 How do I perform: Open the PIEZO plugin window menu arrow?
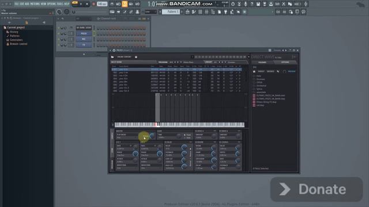tap(110, 50)
